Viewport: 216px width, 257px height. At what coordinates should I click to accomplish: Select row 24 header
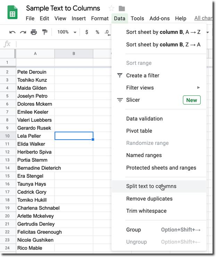(8, 248)
